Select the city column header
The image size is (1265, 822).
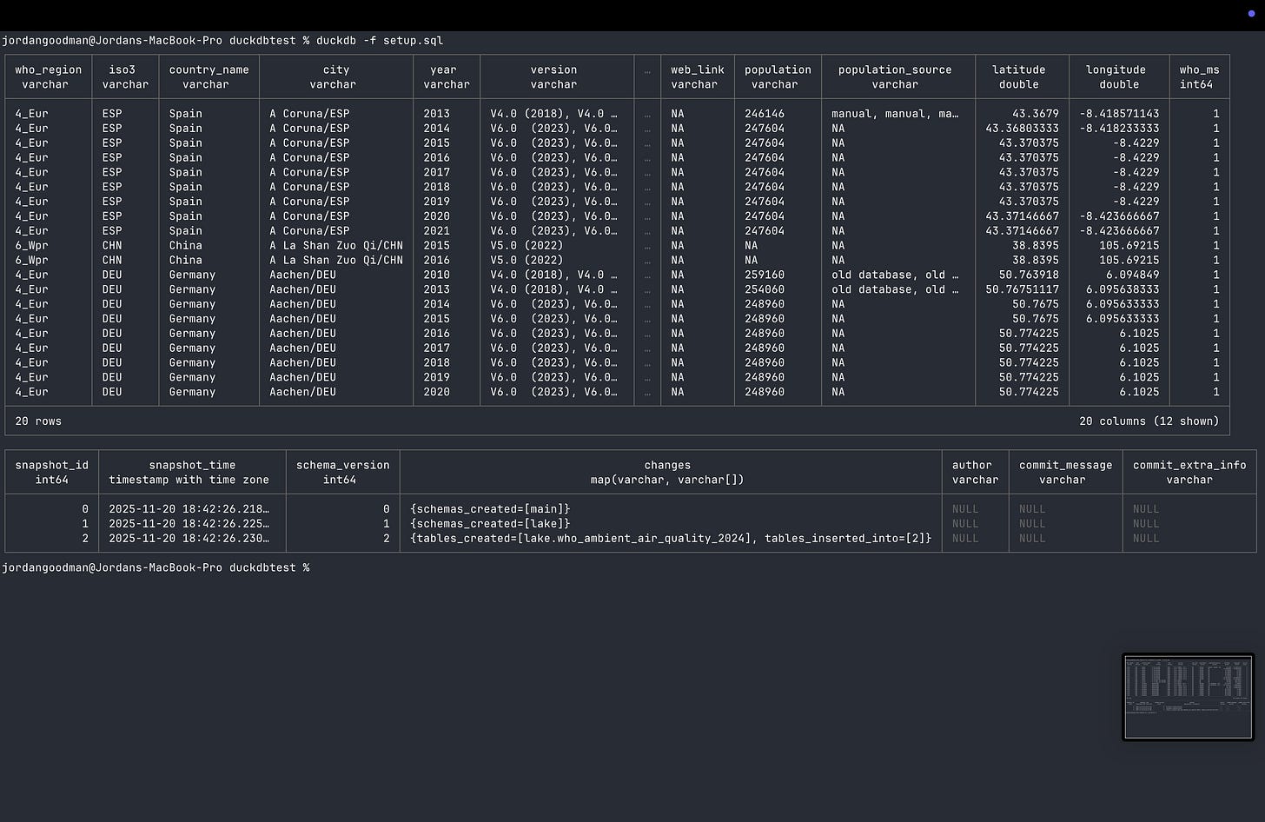336,77
